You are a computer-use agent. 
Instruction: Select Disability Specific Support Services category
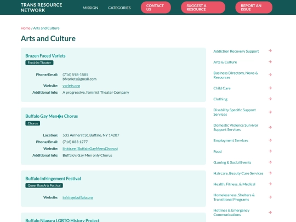point(235,112)
